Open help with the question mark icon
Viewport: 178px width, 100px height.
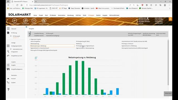point(8,89)
